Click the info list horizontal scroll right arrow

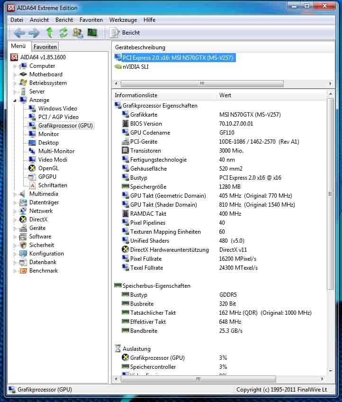click(x=322, y=379)
